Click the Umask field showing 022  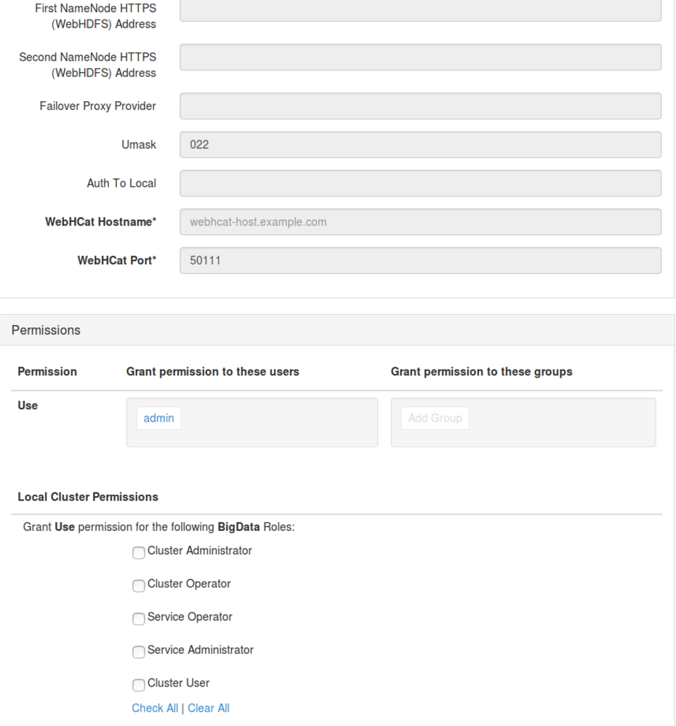(420, 145)
